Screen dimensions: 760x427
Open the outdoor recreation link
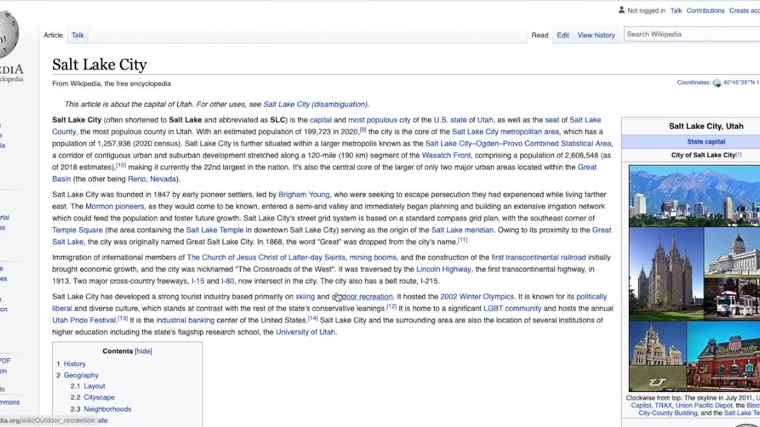click(x=362, y=297)
